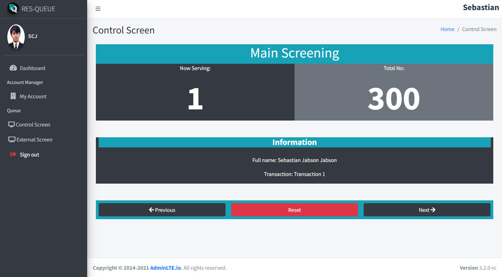The image size is (502, 277).
Task: Click the Information panel heading
Action: [x=295, y=142]
